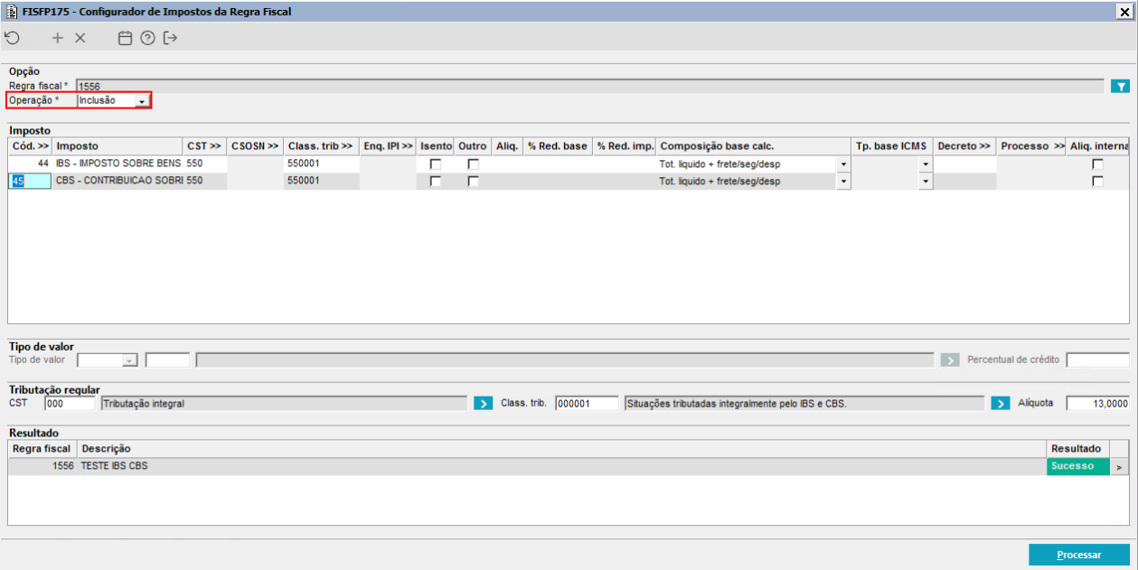1138x570 pixels.
Task: Click the code cell 44 in IBS row
Action: [31, 164]
